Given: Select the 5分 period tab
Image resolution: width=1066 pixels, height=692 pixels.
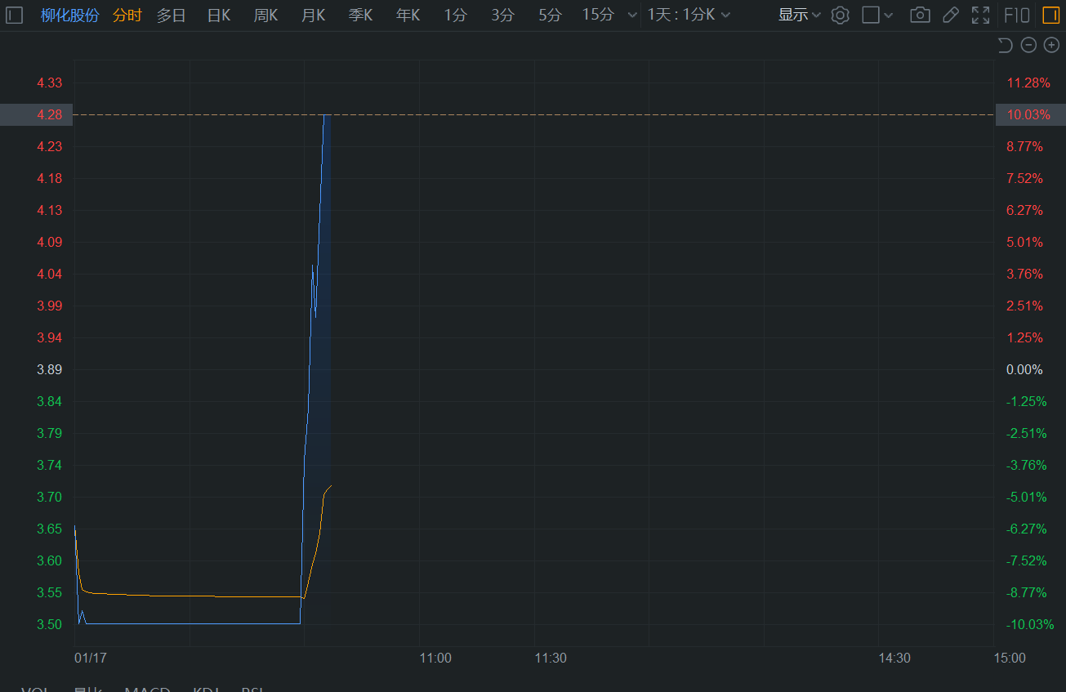Looking at the screenshot, I should click(x=551, y=15).
